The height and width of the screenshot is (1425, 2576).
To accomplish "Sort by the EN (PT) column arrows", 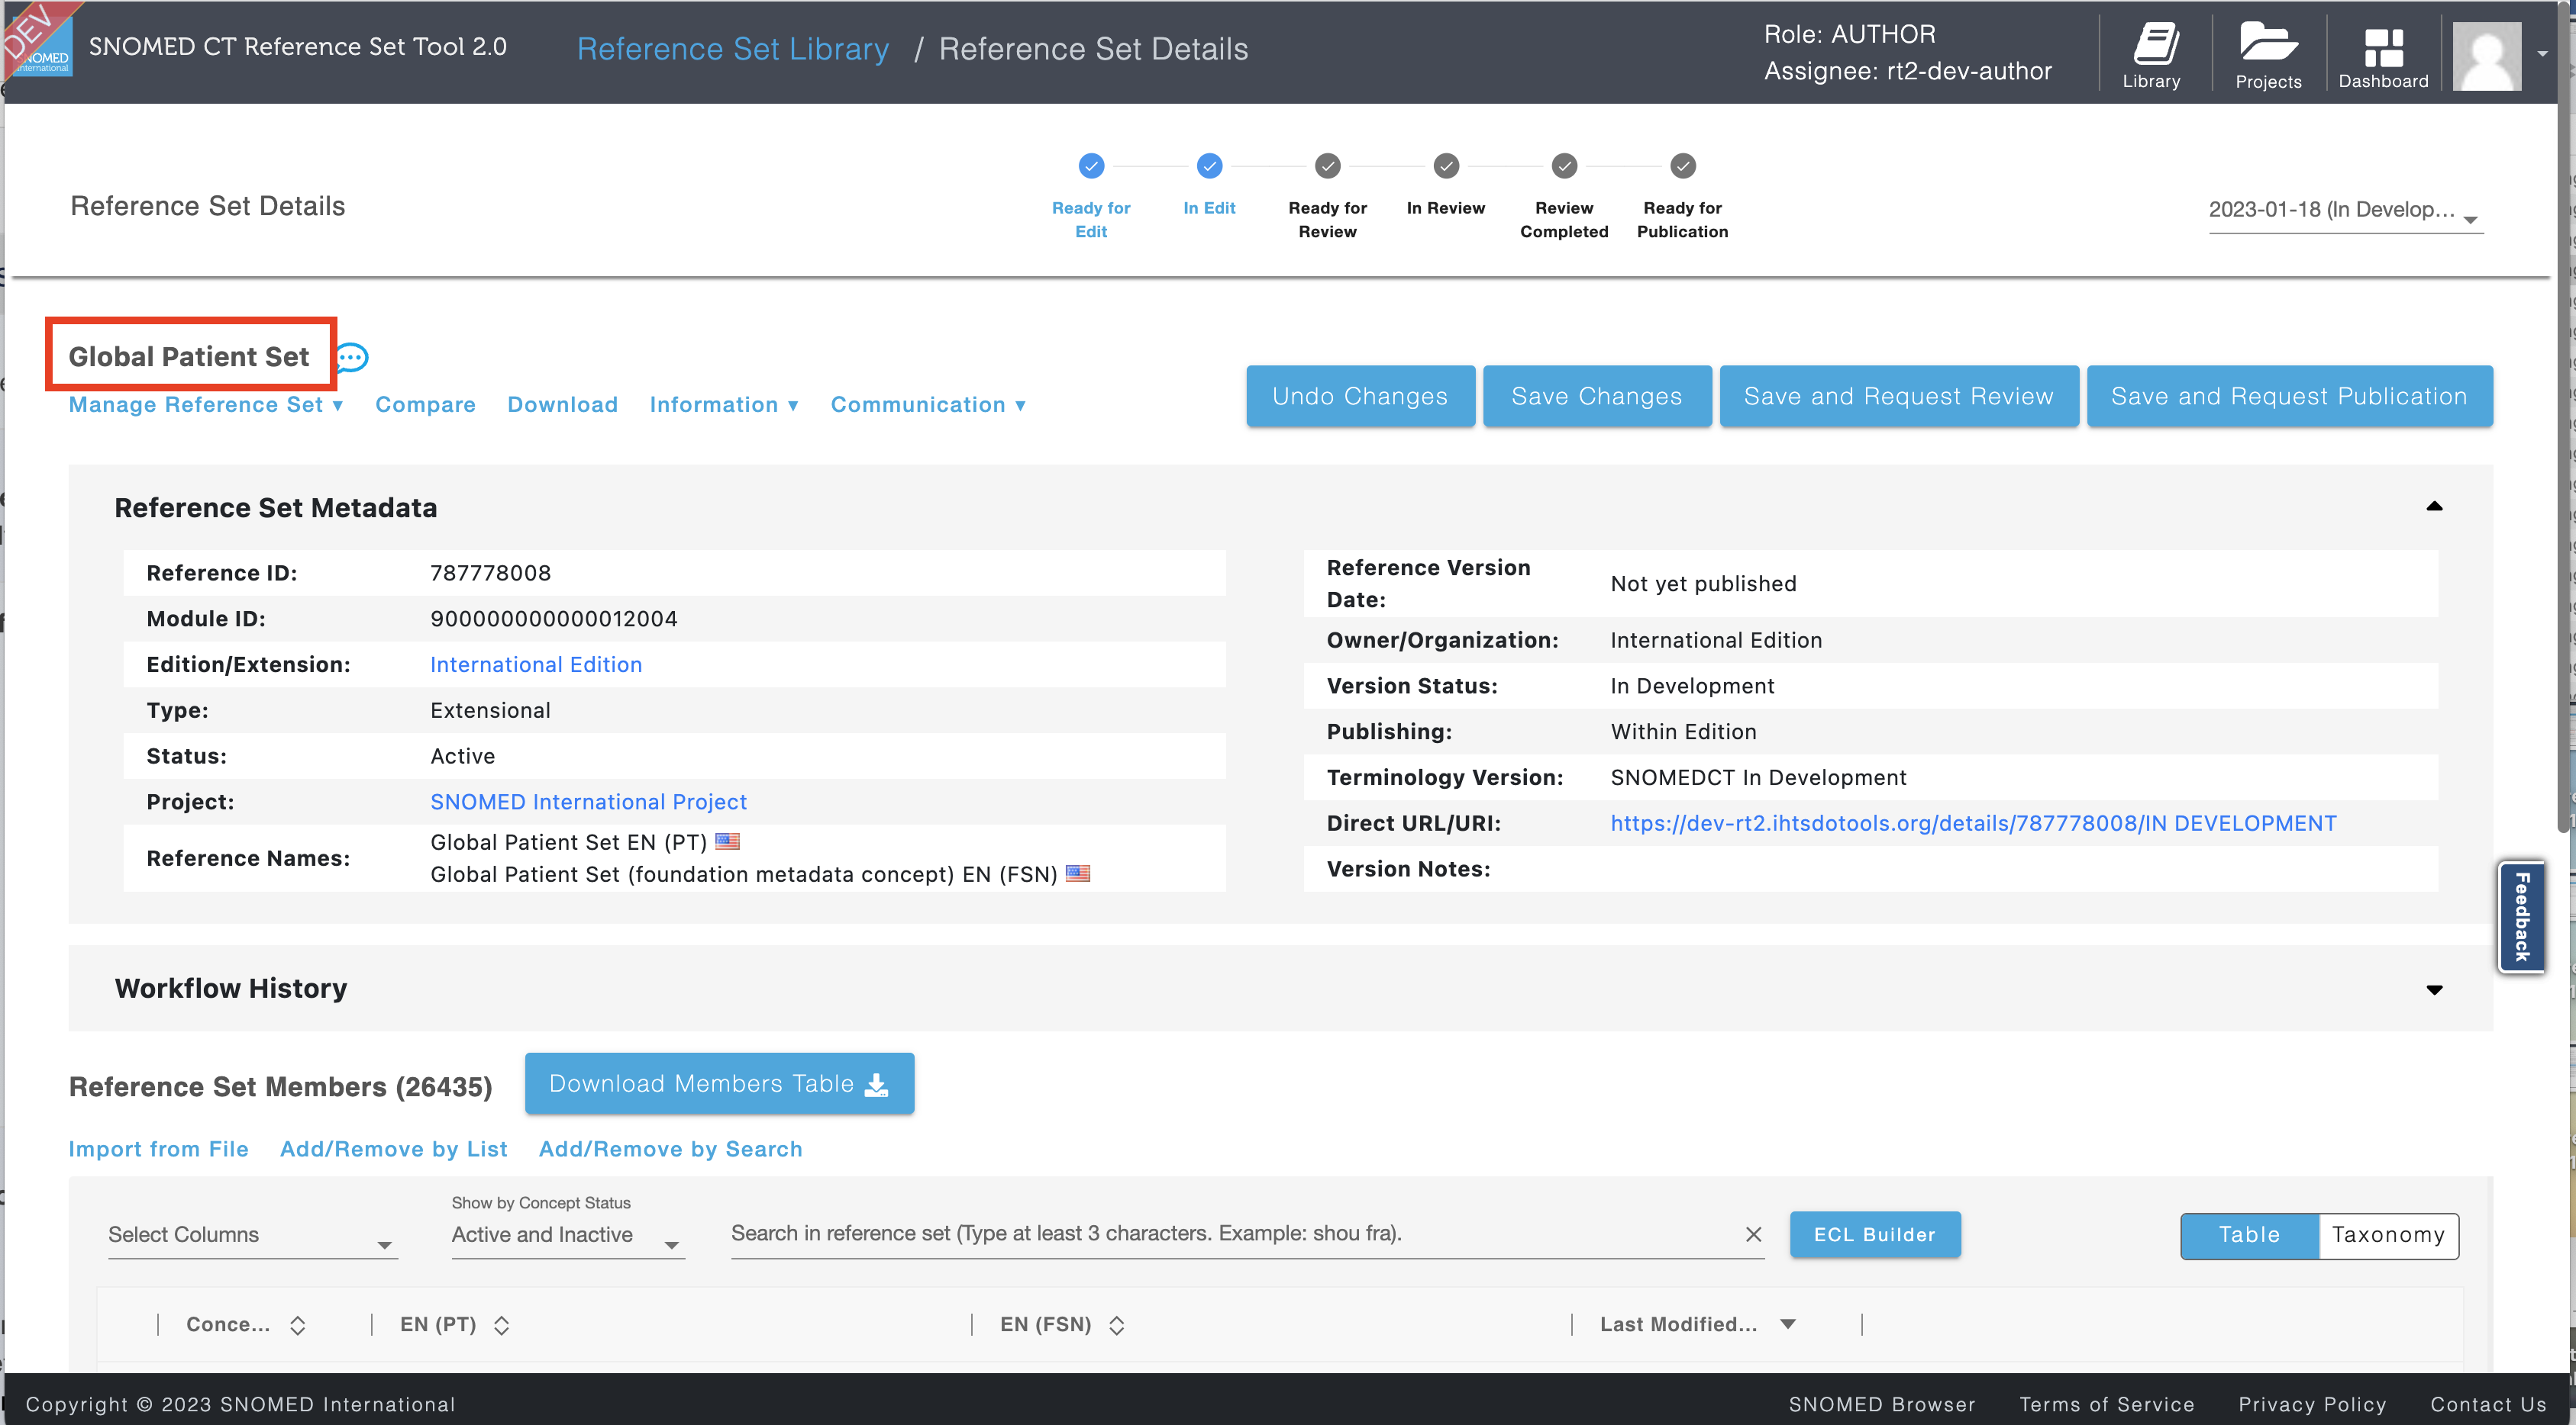I will tap(501, 1325).
